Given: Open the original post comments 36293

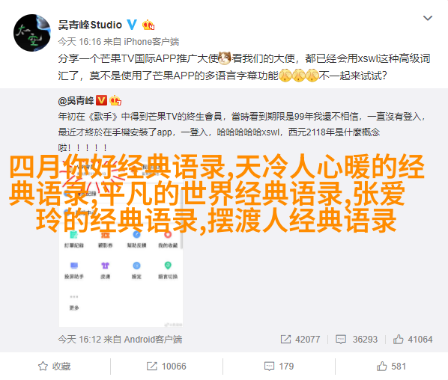Looking at the screenshot, I should click(357, 339).
